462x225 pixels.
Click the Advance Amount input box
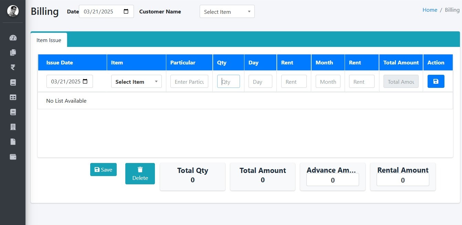333,180
